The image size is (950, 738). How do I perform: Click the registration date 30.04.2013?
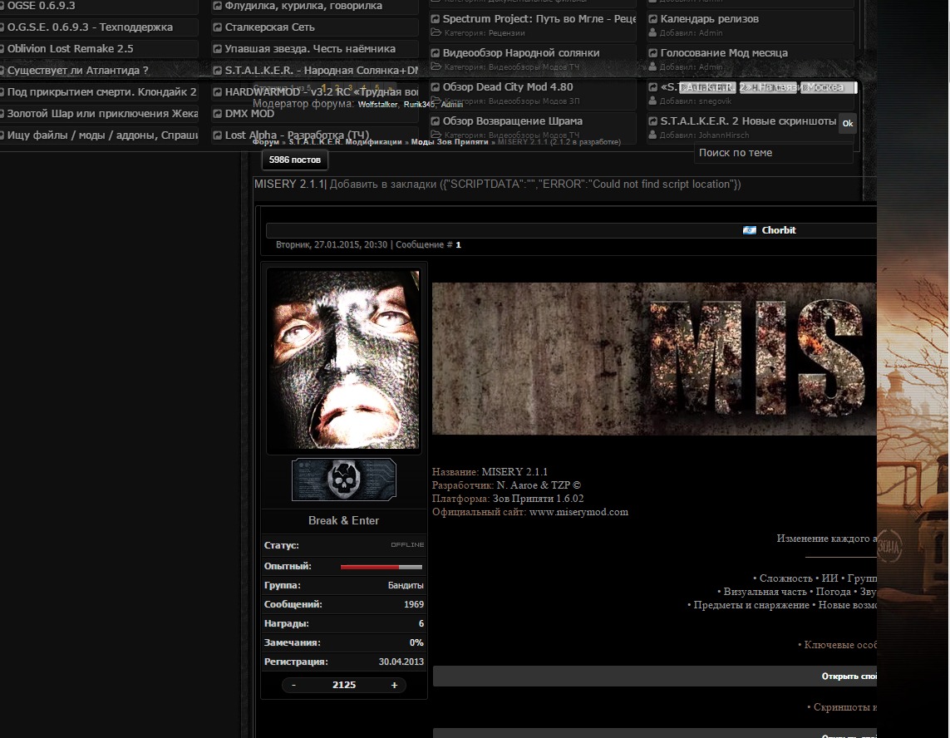tap(401, 662)
